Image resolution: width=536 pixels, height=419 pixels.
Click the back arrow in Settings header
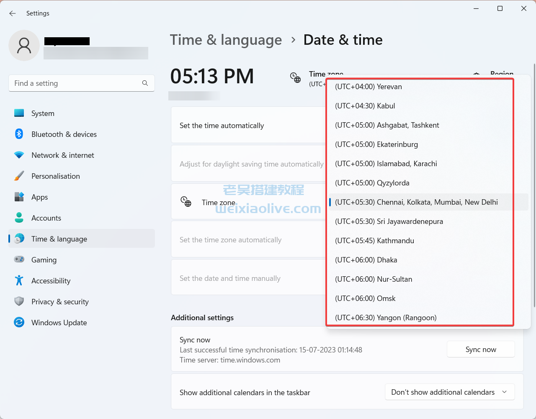(13, 13)
